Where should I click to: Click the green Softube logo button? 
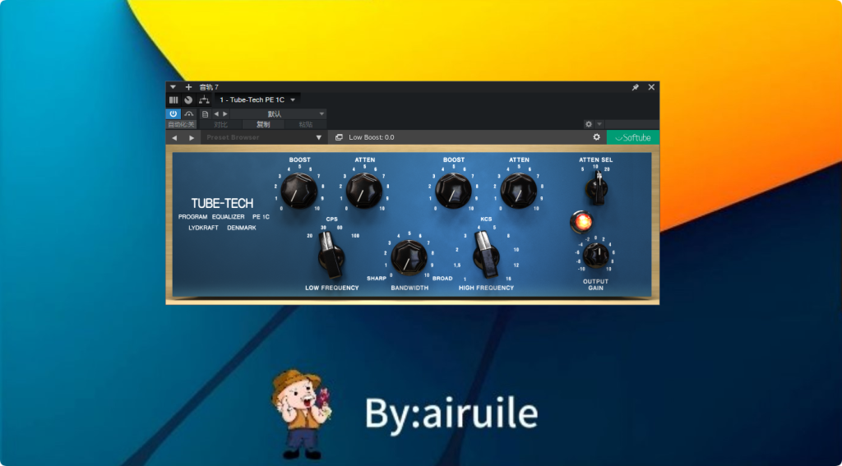pos(633,137)
